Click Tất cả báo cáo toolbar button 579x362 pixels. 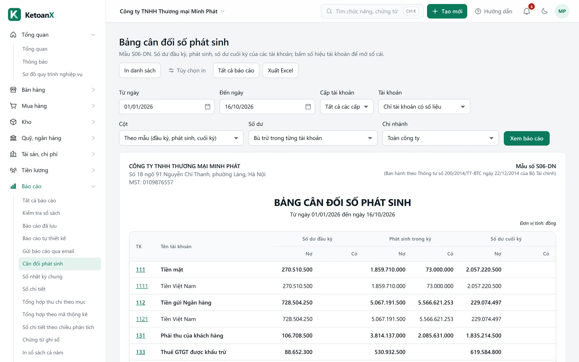click(236, 70)
